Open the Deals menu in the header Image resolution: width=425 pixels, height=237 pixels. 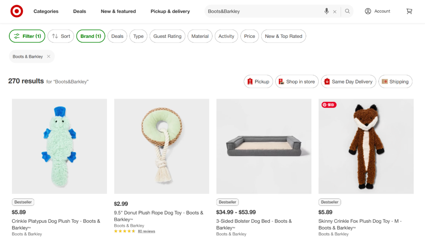pyautogui.click(x=79, y=11)
